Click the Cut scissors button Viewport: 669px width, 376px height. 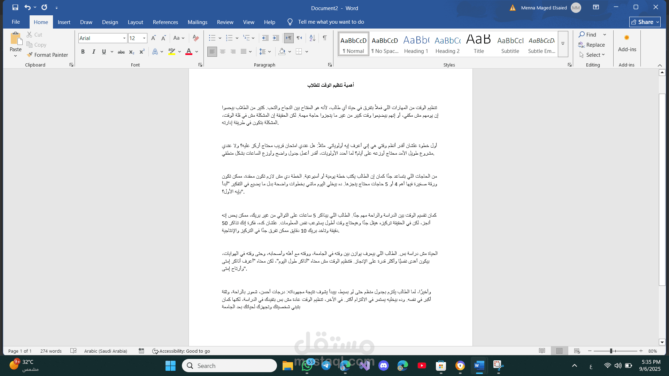[x=34, y=35]
